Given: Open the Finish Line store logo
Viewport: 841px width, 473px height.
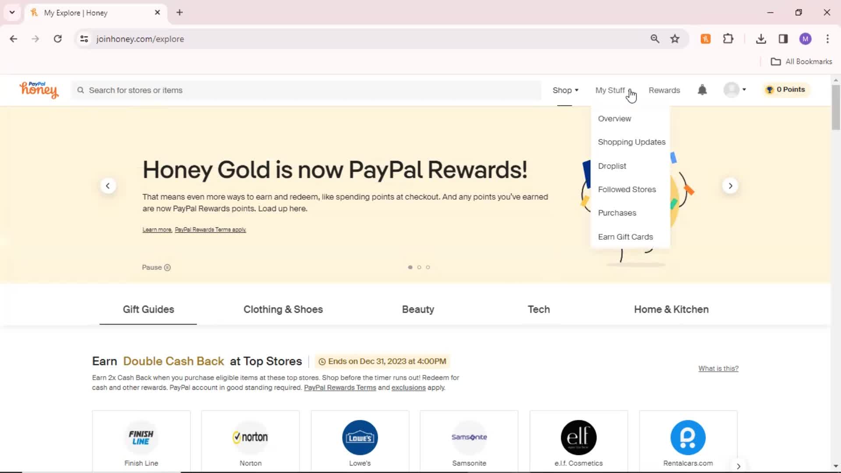Looking at the screenshot, I should pyautogui.click(x=141, y=437).
